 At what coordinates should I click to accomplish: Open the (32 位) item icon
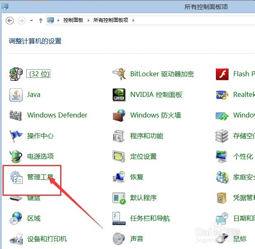pyautogui.click(x=16, y=74)
